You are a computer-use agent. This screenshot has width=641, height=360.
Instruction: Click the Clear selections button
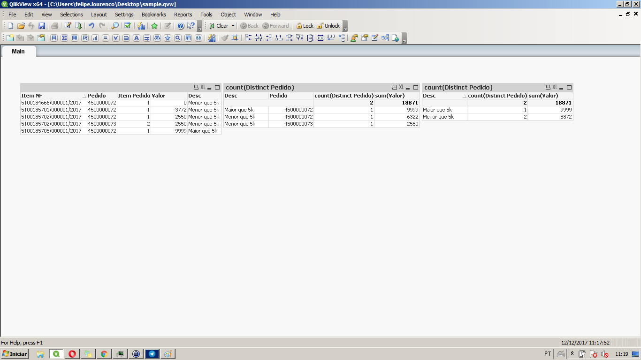click(219, 26)
